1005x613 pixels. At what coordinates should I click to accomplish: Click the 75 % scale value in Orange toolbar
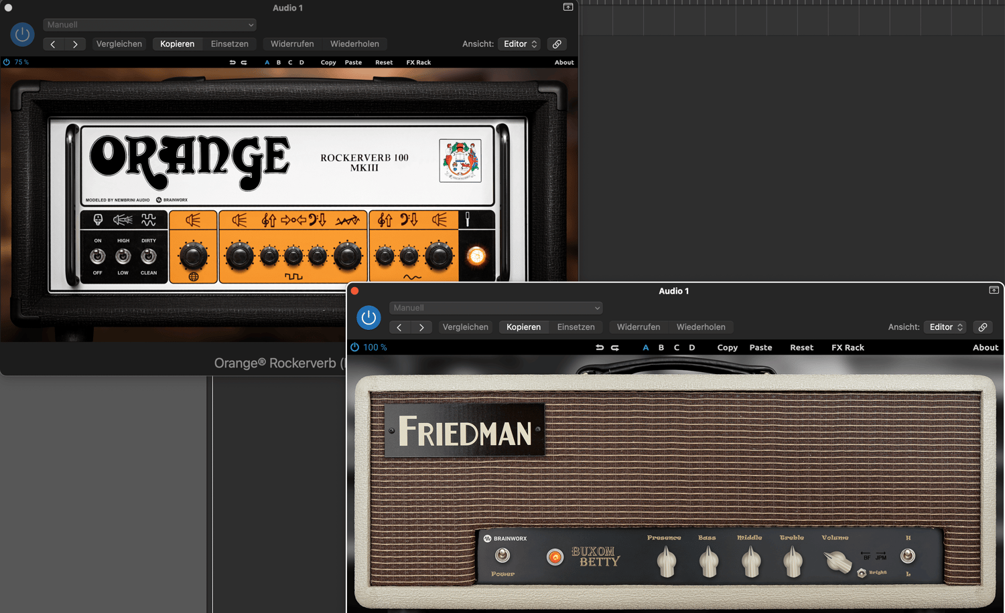pyautogui.click(x=21, y=62)
